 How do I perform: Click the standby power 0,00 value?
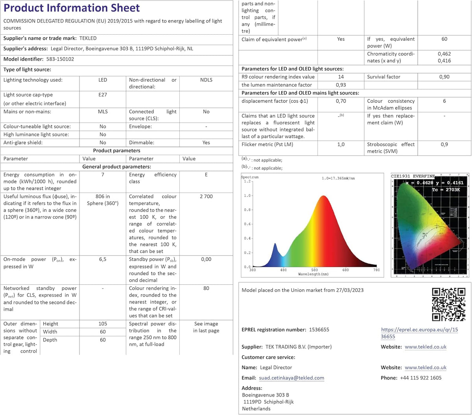click(206, 259)
